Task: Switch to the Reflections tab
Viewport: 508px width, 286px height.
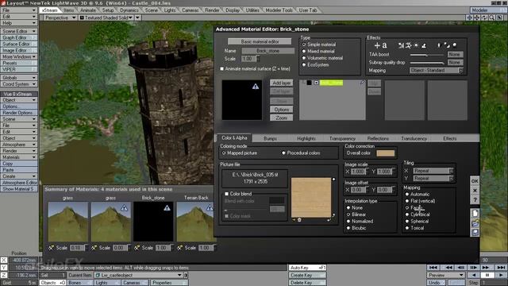Action: click(x=378, y=138)
